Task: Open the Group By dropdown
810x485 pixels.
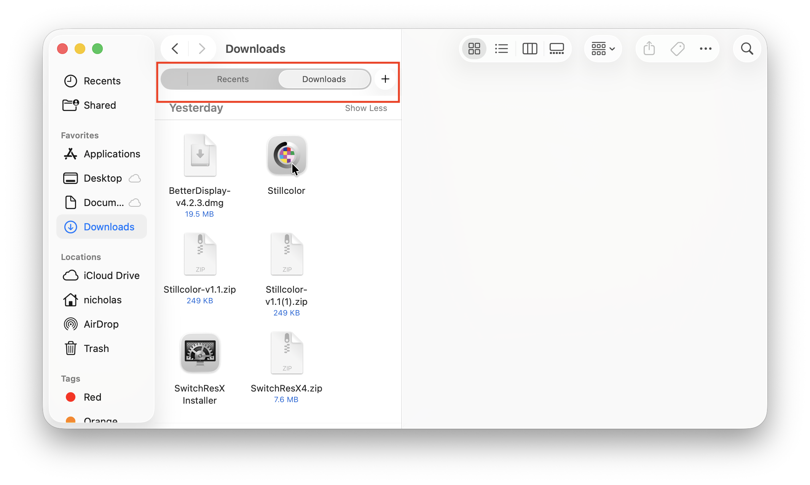Action: pos(603,49)
